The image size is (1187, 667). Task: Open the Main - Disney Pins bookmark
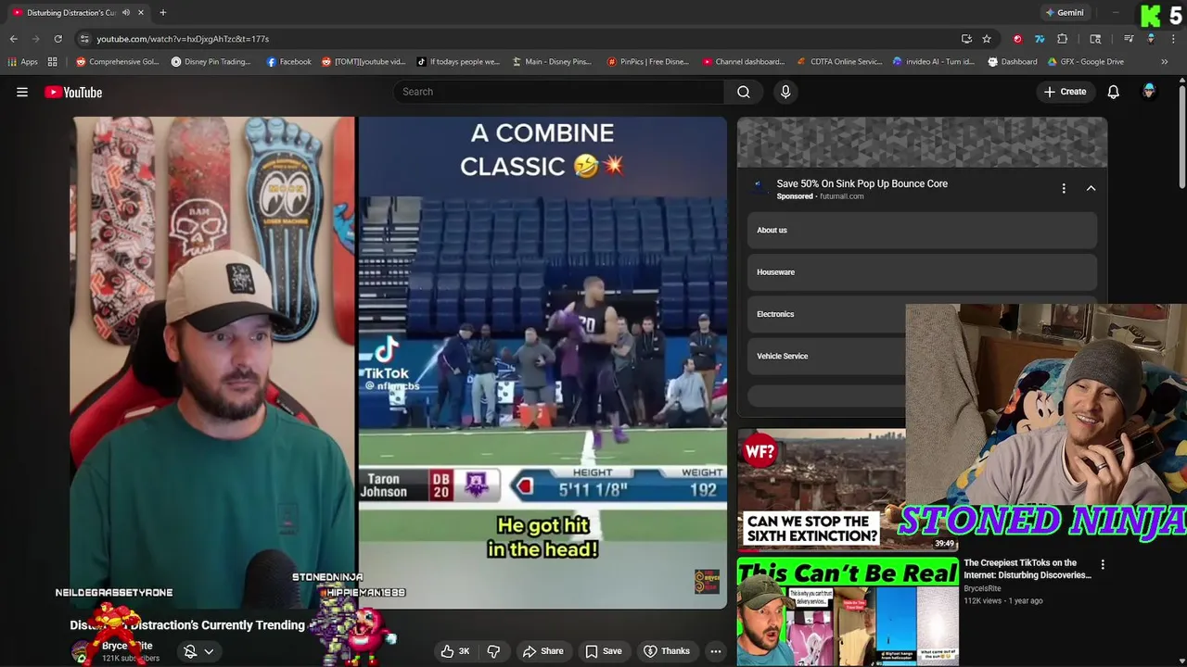(x=551, y=62)
